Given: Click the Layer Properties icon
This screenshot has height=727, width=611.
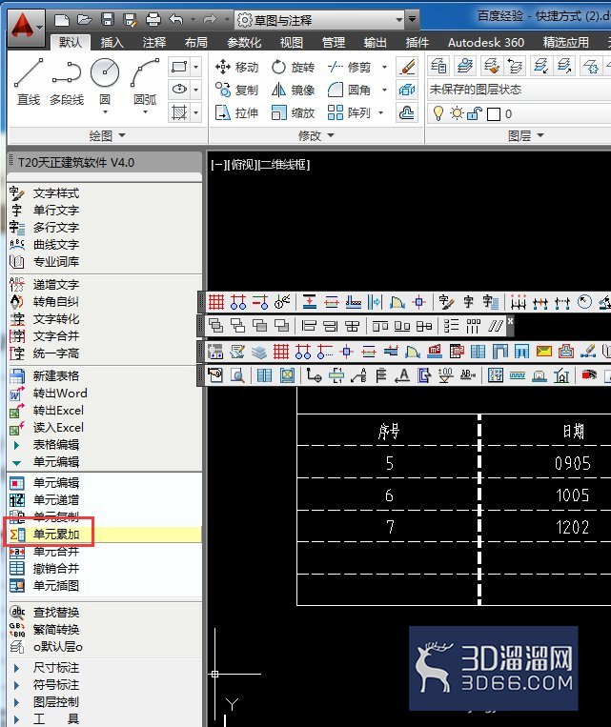Looking at the screenshot, I should tap(438, 67).
